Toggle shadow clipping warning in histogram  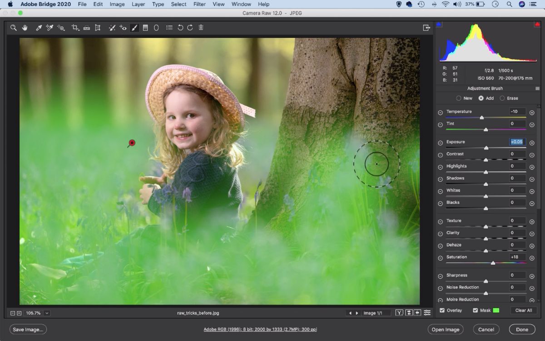tap(439, 24)
